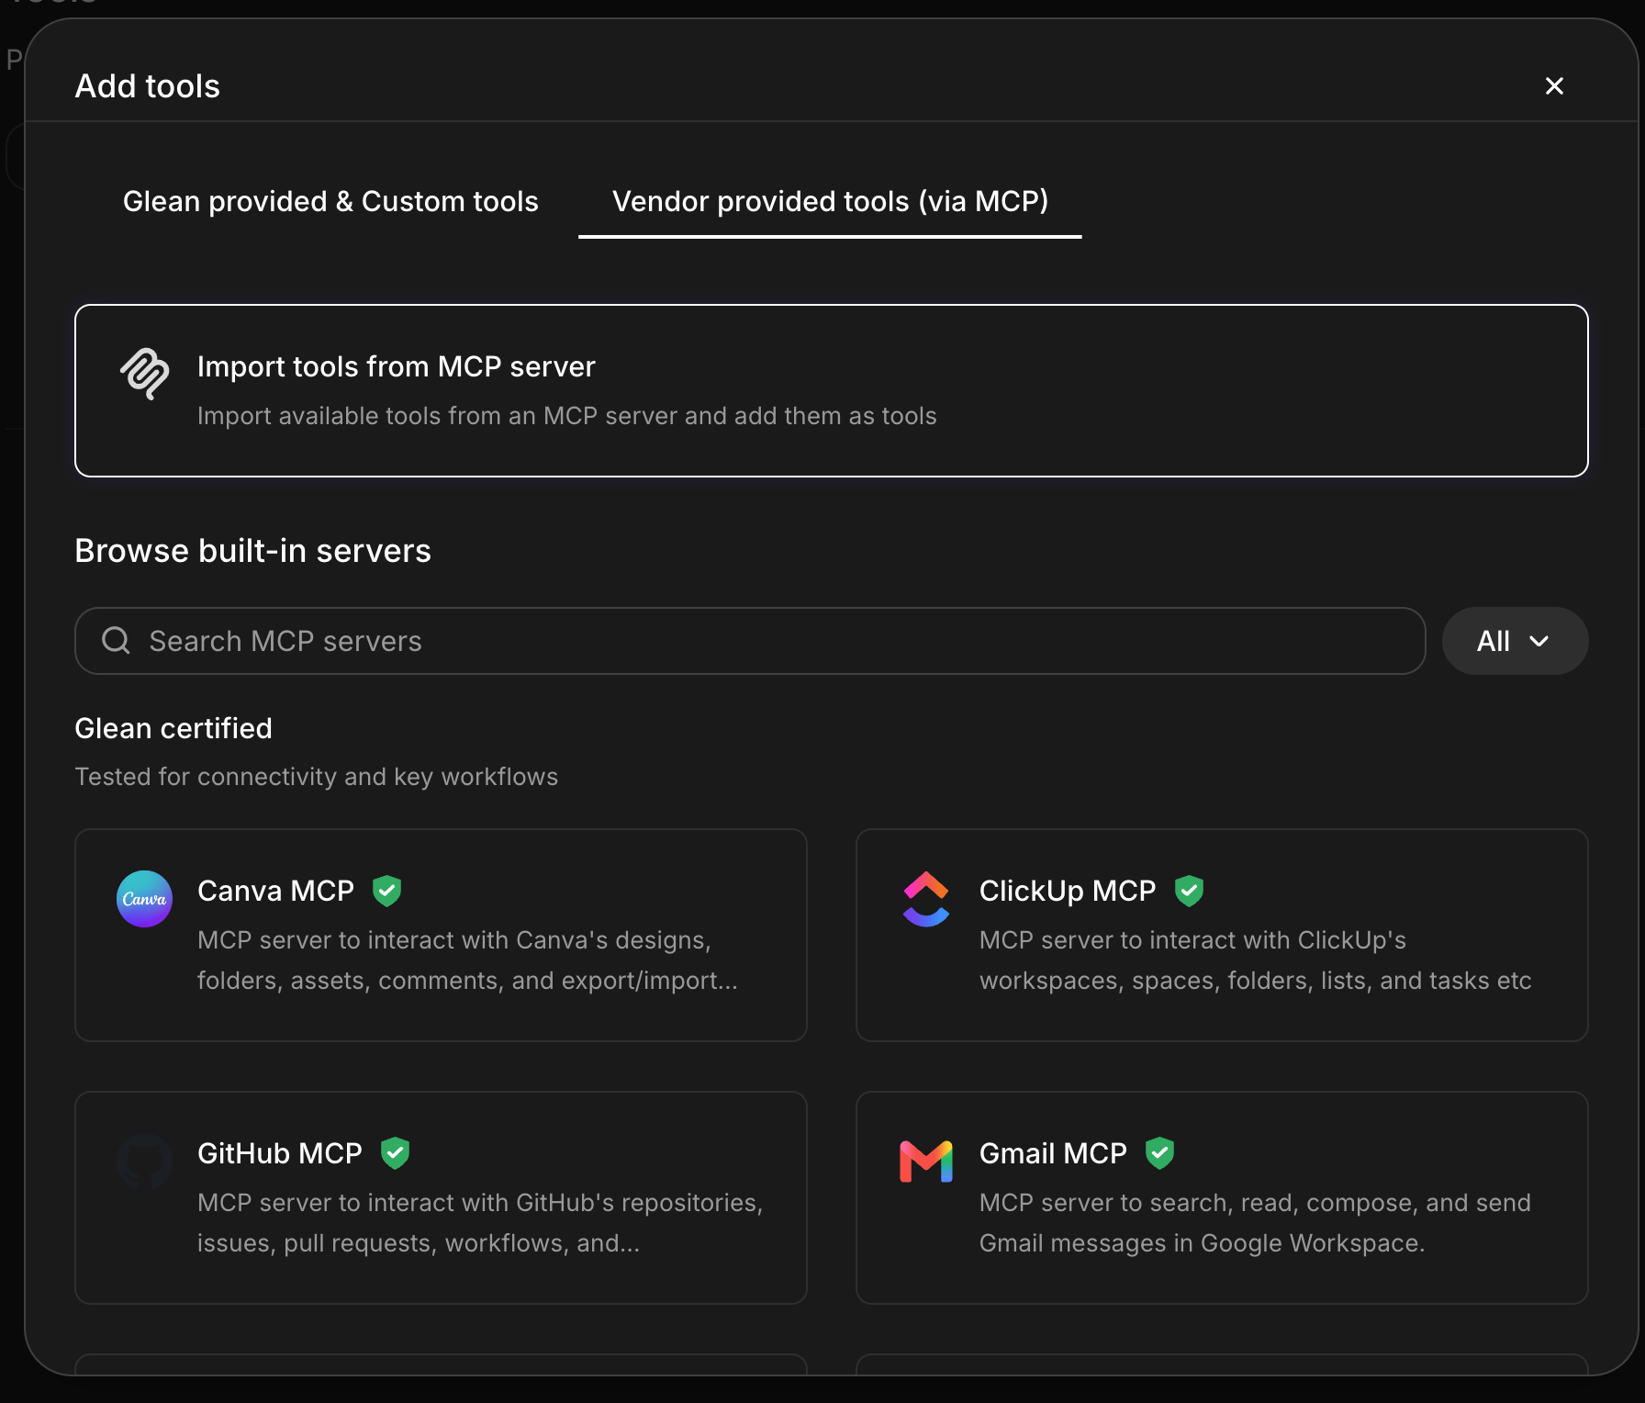
Task: Click the MCP server import icon
Action: click(145, 374)
